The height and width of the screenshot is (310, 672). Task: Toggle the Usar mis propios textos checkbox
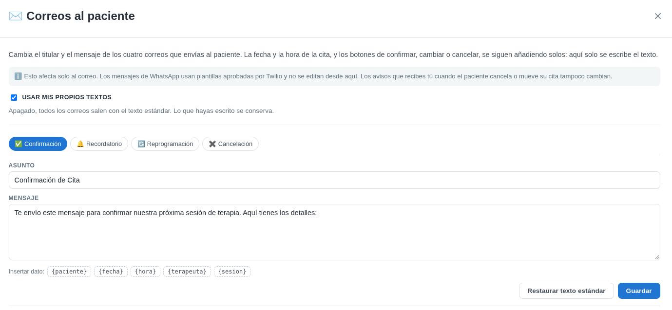(14, 97)
